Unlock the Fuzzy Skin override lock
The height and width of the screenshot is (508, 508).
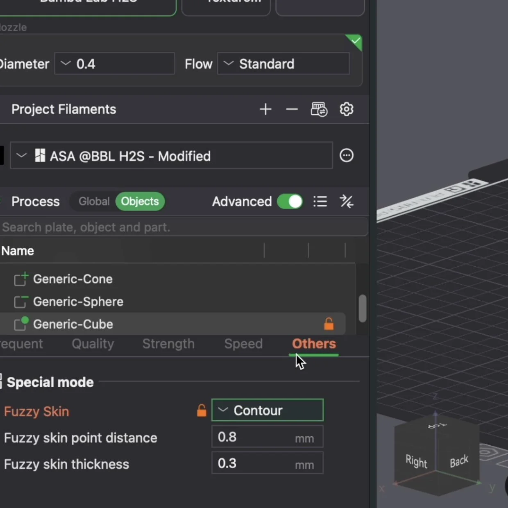(x=202, y=410)
